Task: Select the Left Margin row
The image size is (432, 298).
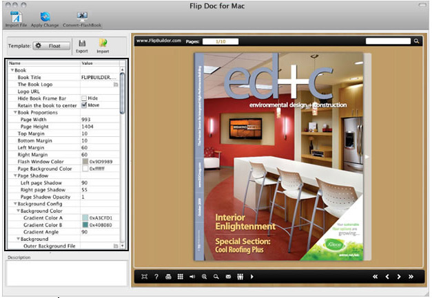Action: 63,147
